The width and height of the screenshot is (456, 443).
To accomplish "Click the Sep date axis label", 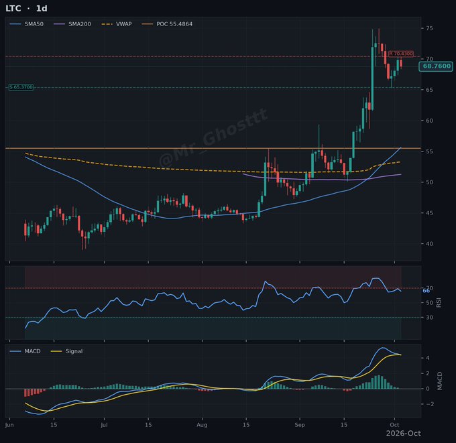I will click(x=300, y=425).
